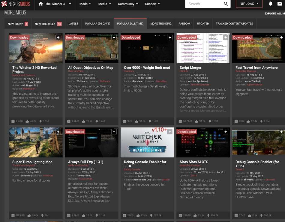Image resolution: width=285 pixels, height=222 pixels.
Task: Click plus icon on Super Turbo lighting Mod card
Action: (x=58, y=132)
